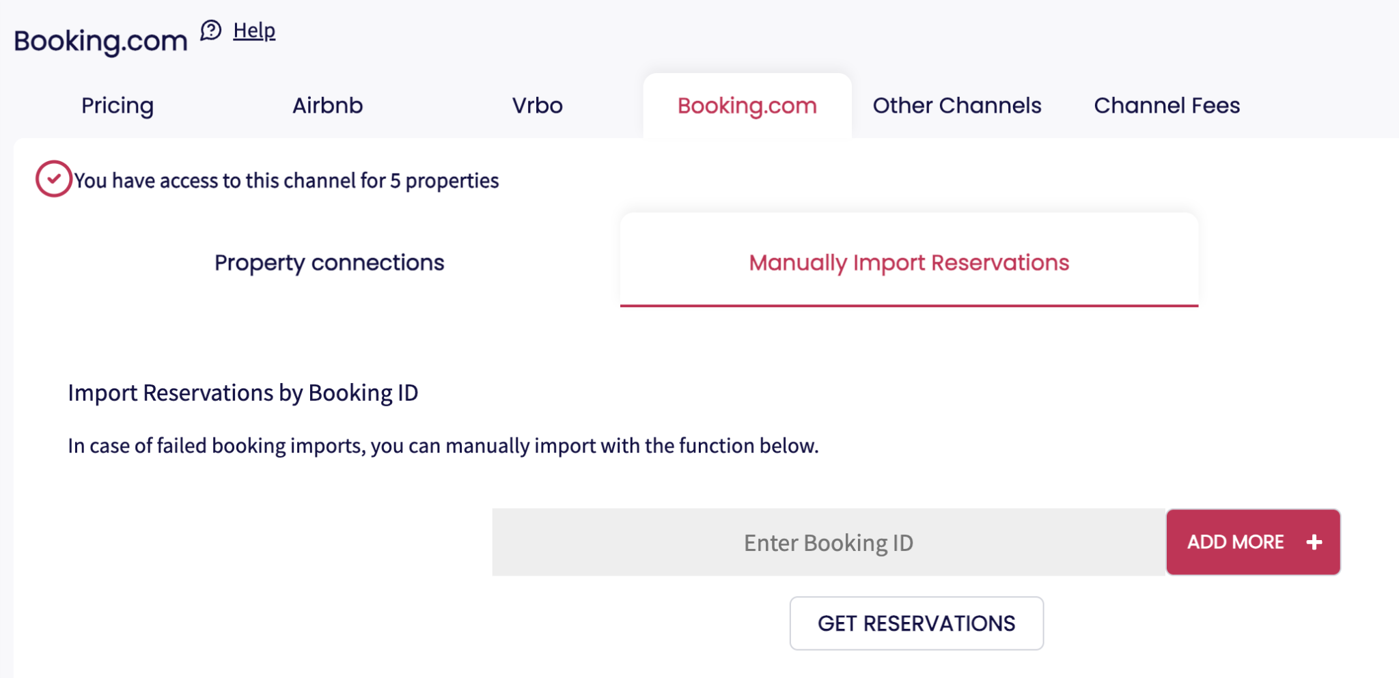Open the Airbnb channel tab
This screenshot has width=1399, height=678.
coord(327,106)
